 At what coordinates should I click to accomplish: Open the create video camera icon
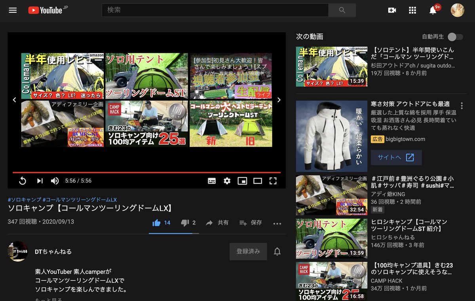pyautogui.click(x=392, y=10)
